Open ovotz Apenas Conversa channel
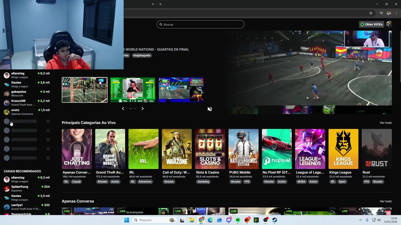401x225 pixels. pyautogui.click(x=27, y=112)
